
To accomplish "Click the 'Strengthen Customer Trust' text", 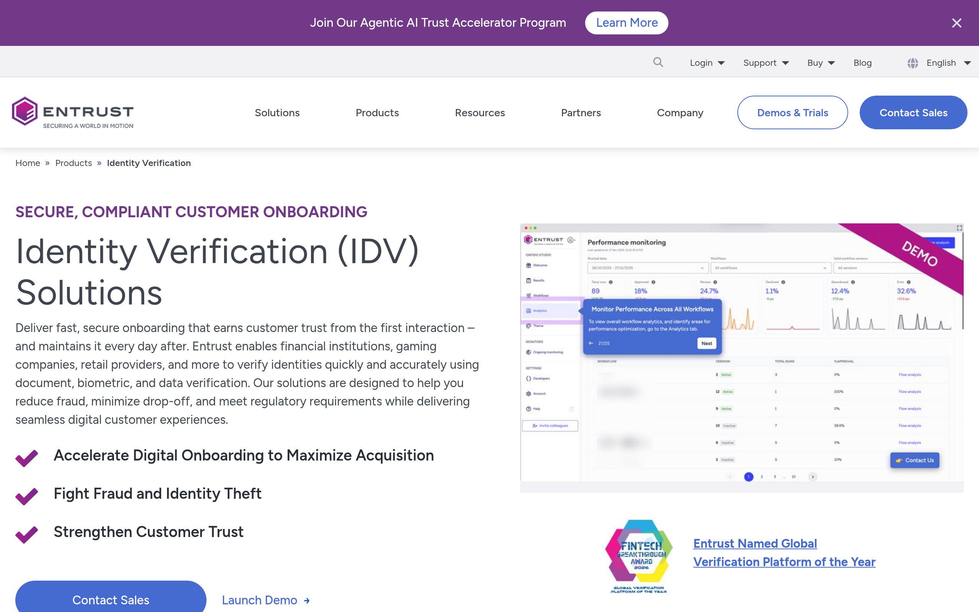I will click(x=148, y=532).
